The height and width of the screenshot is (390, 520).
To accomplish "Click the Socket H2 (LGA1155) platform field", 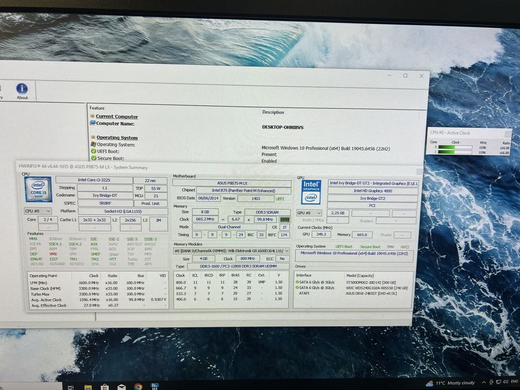I will coord(123,211).
